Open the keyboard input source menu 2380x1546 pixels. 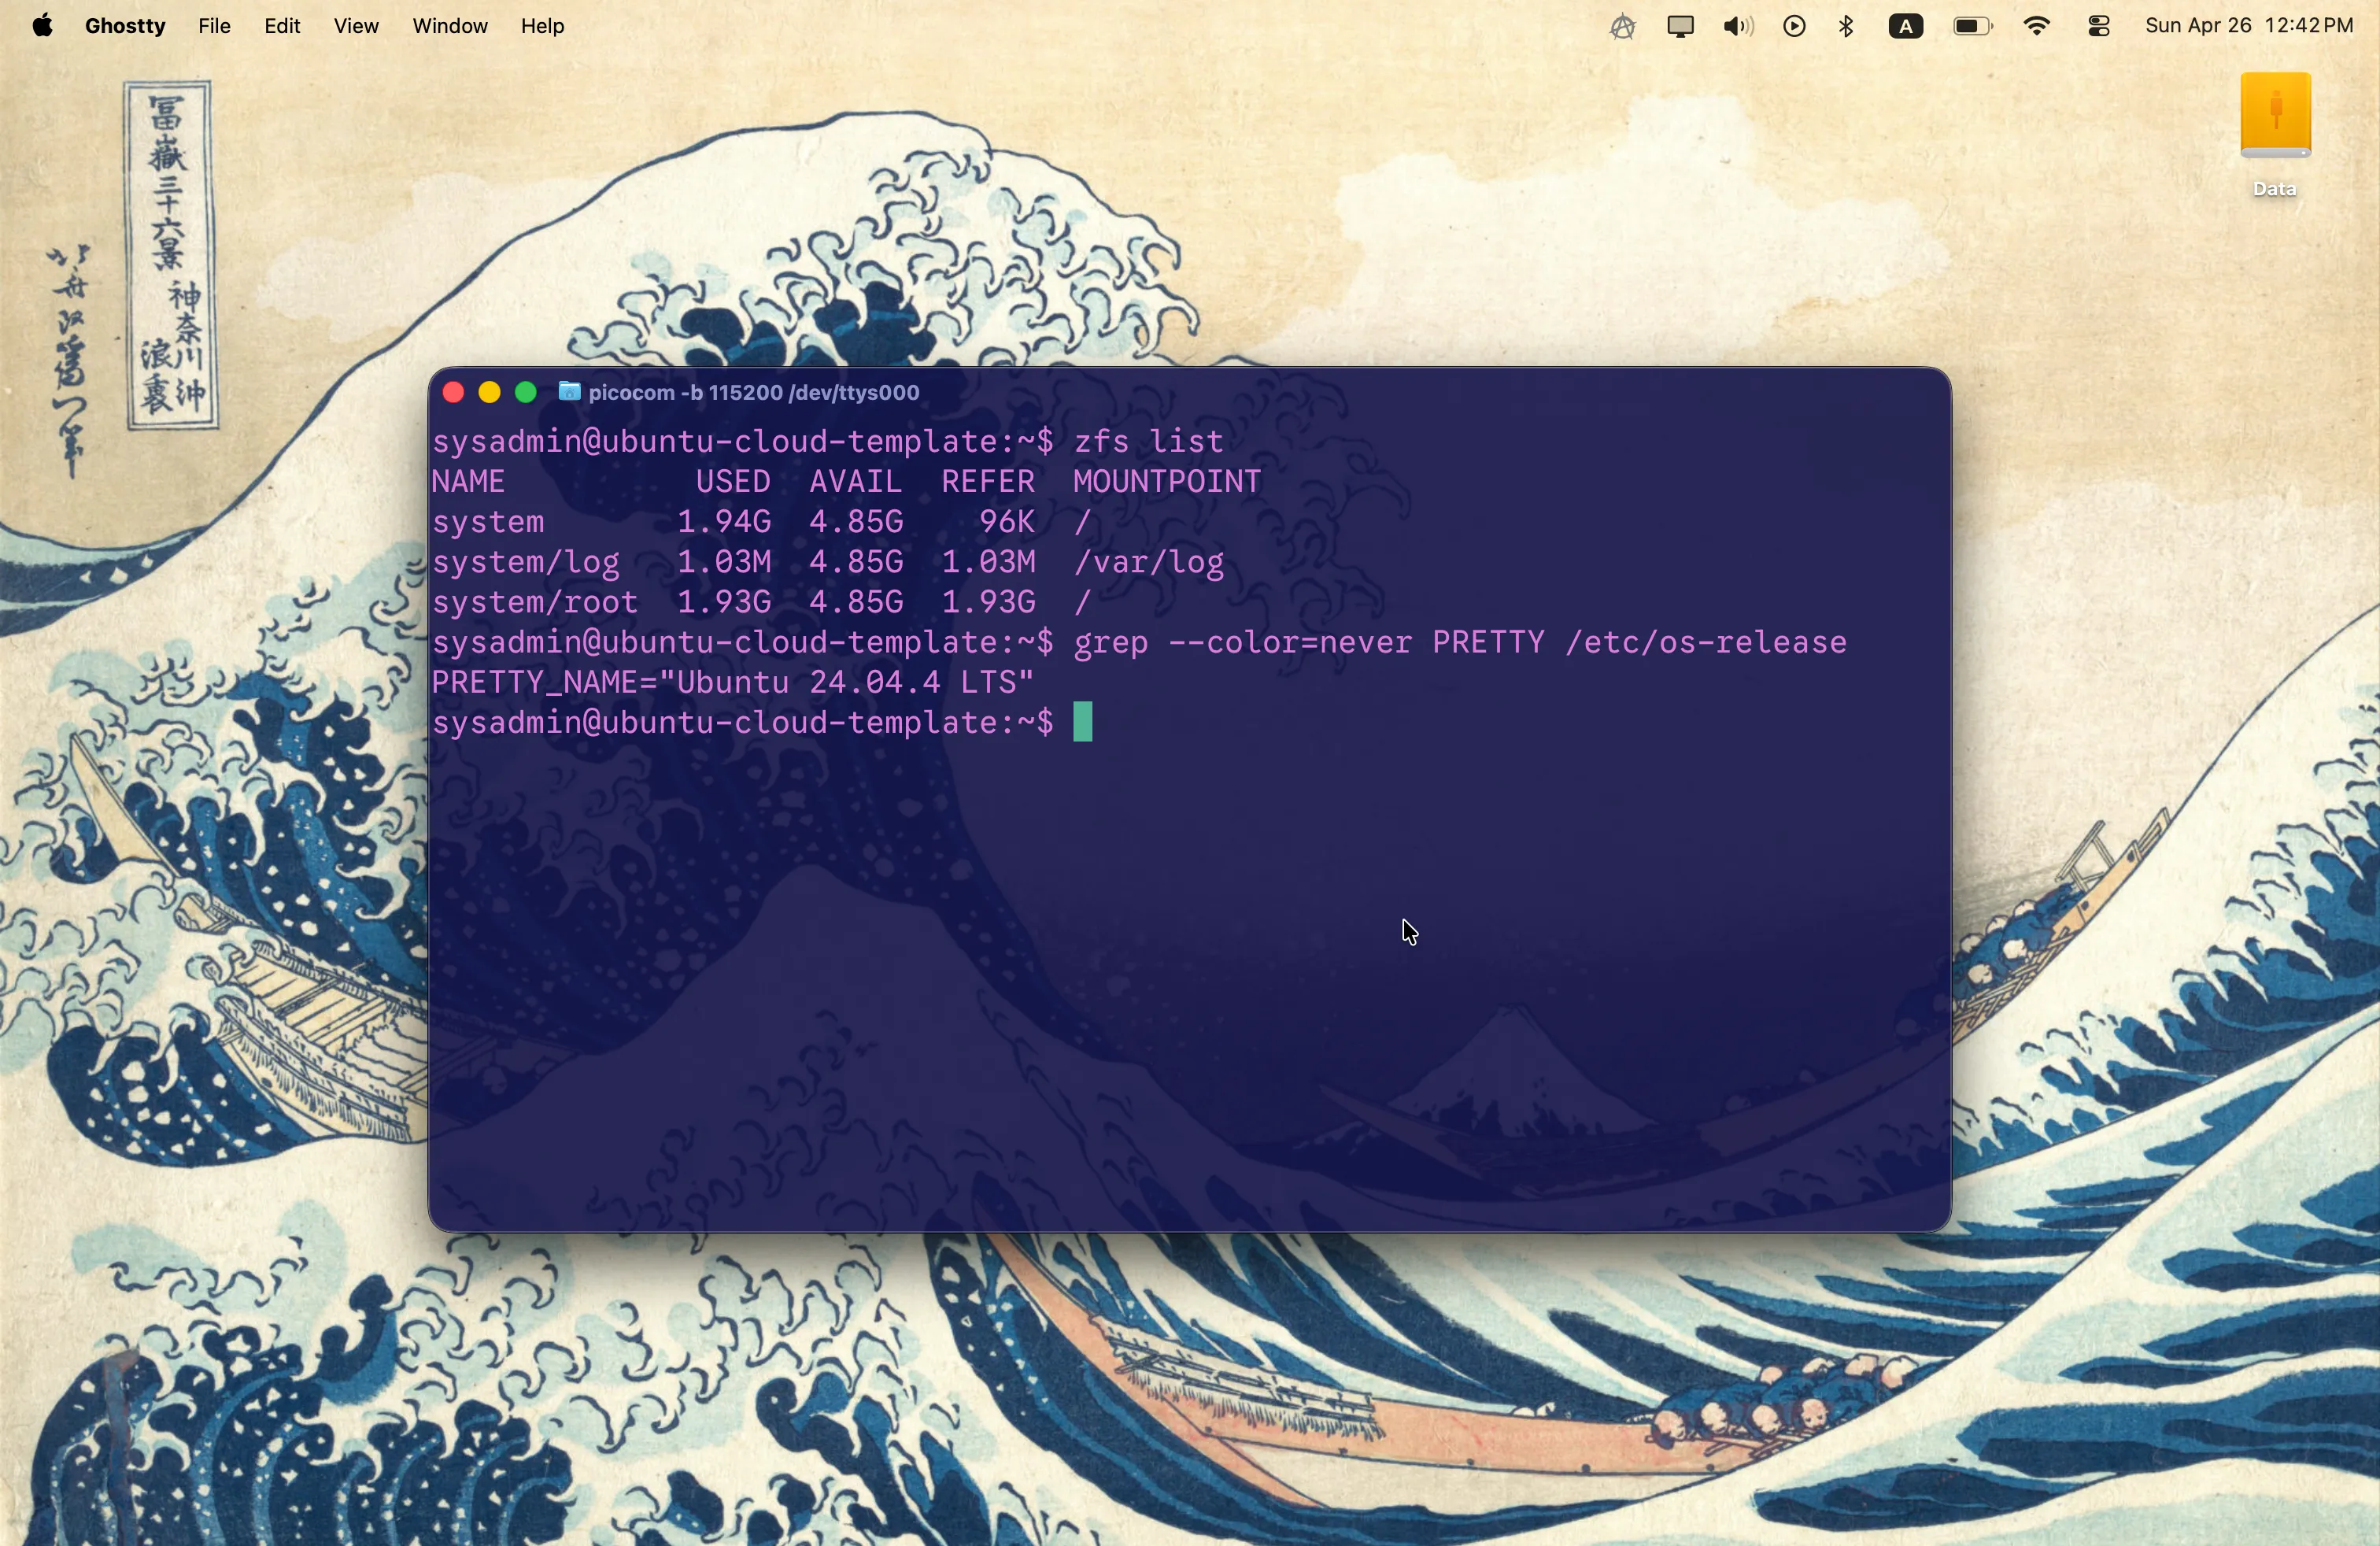(1906, 27)
